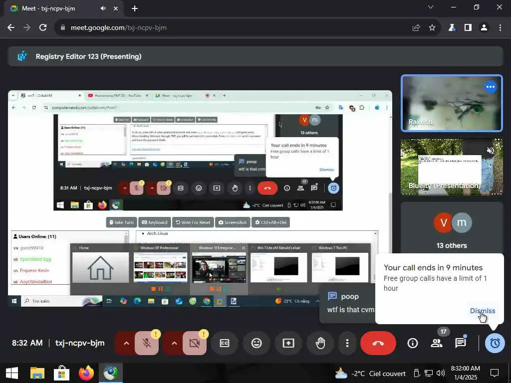
Task: Open emoji reactions picker
Action: click(x=256, y=343)
